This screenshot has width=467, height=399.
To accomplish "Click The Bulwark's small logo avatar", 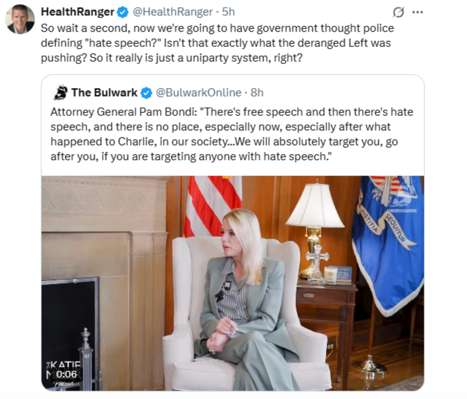I will [x=61, y=92].
